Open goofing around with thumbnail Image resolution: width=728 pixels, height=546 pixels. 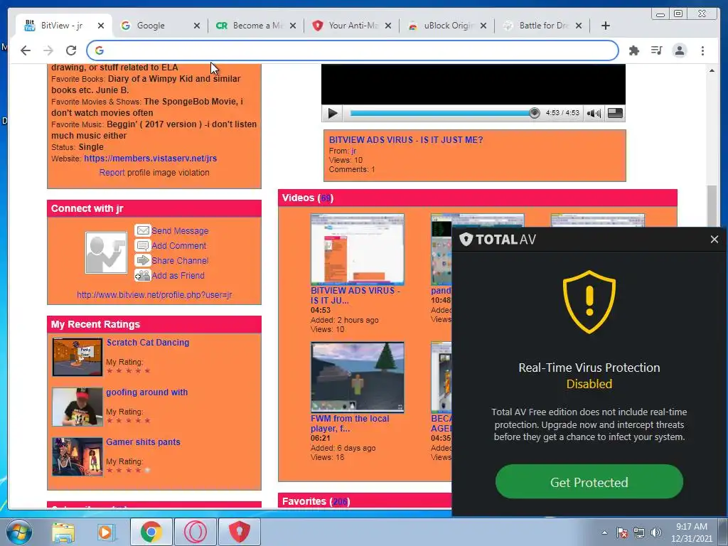(x=77, y=407)
